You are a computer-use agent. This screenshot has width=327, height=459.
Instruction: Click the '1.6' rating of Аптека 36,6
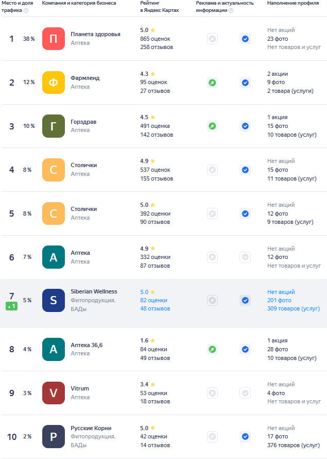(x=144, y=340)
